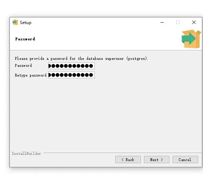The image size is (203, 176).
Task: Click the Setup window title text
Action: click(x=26, y=23)
